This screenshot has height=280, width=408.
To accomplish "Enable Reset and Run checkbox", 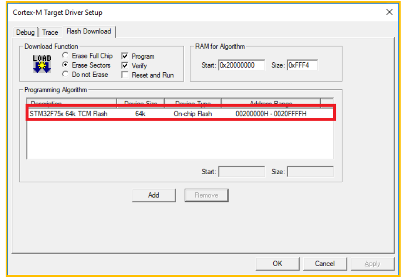I will click(125, 75).
